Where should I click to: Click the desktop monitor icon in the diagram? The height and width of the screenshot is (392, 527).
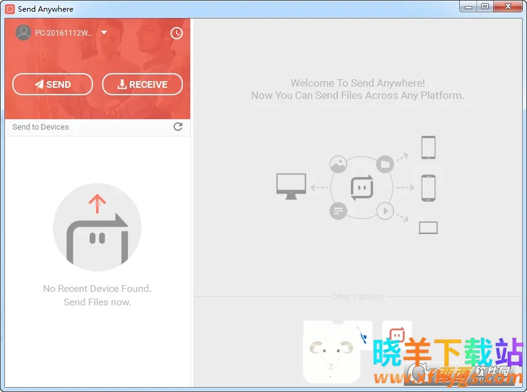[x=291, y=186]
